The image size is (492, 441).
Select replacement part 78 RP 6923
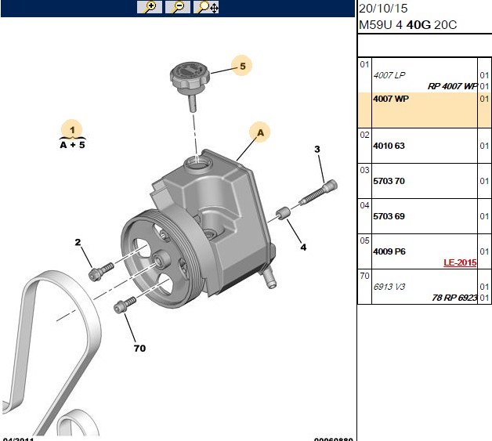(x=454, y=298)
